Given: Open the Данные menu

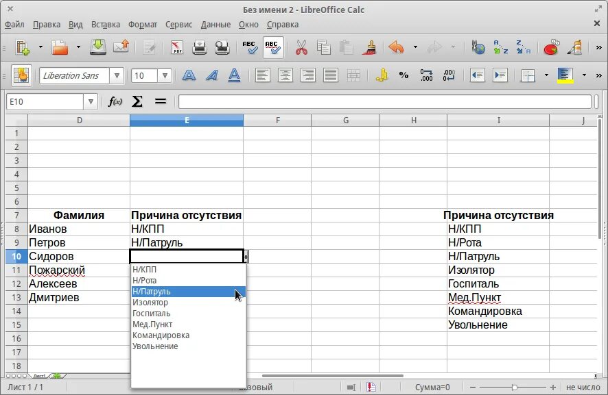Looking at the screenshot, I should [x=215, y=24].
